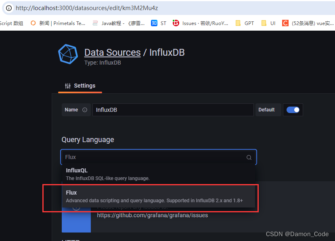Screen dimensions: 335x241
Task: Open the Primetals news bookmark
Action: 58,23
